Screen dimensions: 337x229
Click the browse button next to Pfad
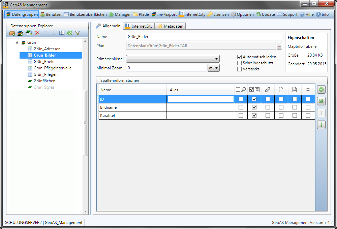click(x=279, y=46)
